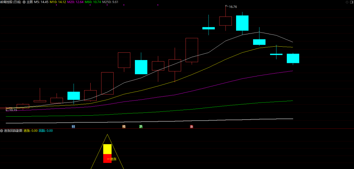354x169 pixels.
Task: Click the 10.15 low price marker
Action: tap(11, 110)
